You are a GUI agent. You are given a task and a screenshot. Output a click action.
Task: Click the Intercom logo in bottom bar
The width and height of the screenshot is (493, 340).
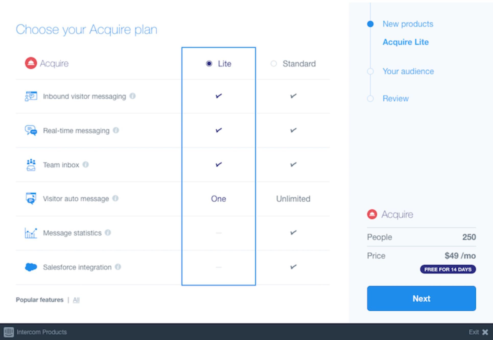click(8, 332)
